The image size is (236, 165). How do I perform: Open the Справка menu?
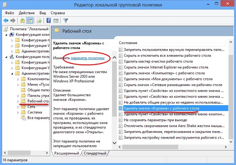58,13
